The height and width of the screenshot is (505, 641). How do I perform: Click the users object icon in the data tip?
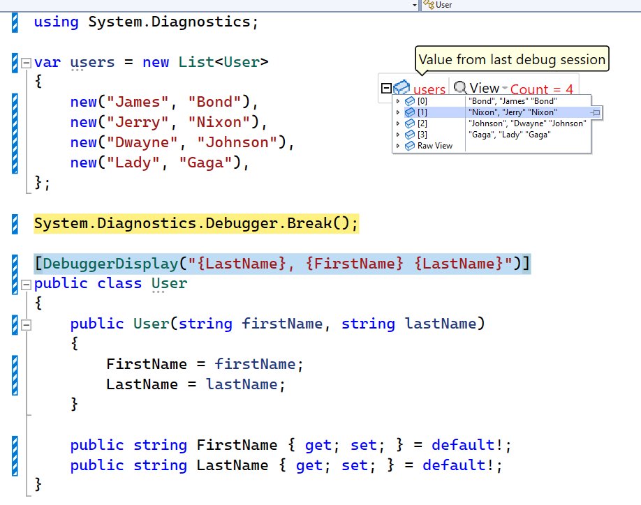pos(401,87)
